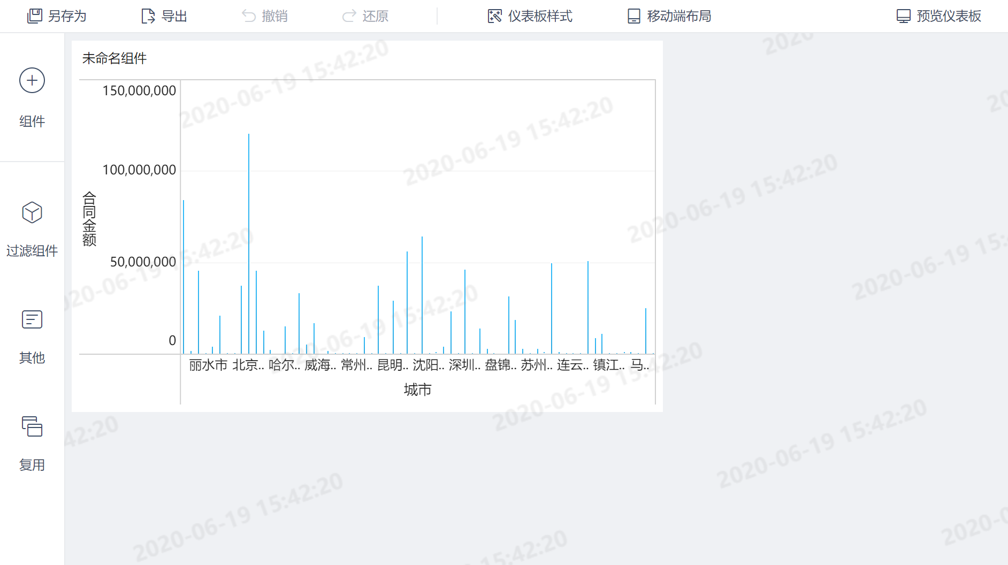Click the 威海.. axis label
Image resolution: width=1008 pixels, height=565 pixels.
(320, 365)
